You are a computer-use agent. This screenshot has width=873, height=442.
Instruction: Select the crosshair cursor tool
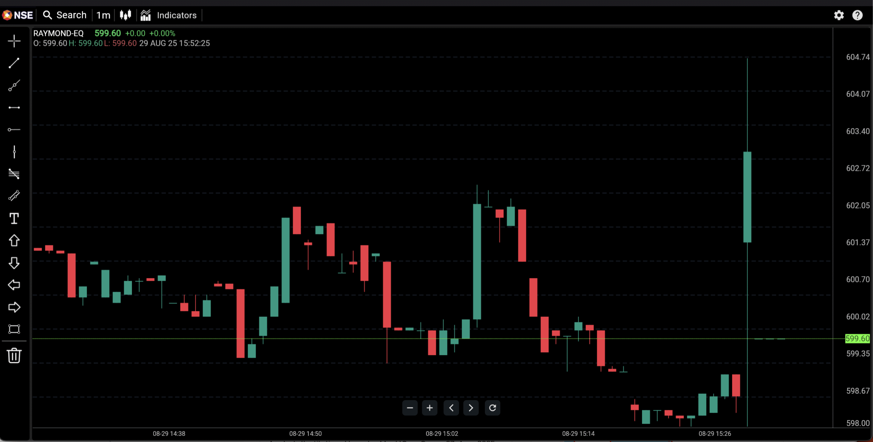click(14, 41)
